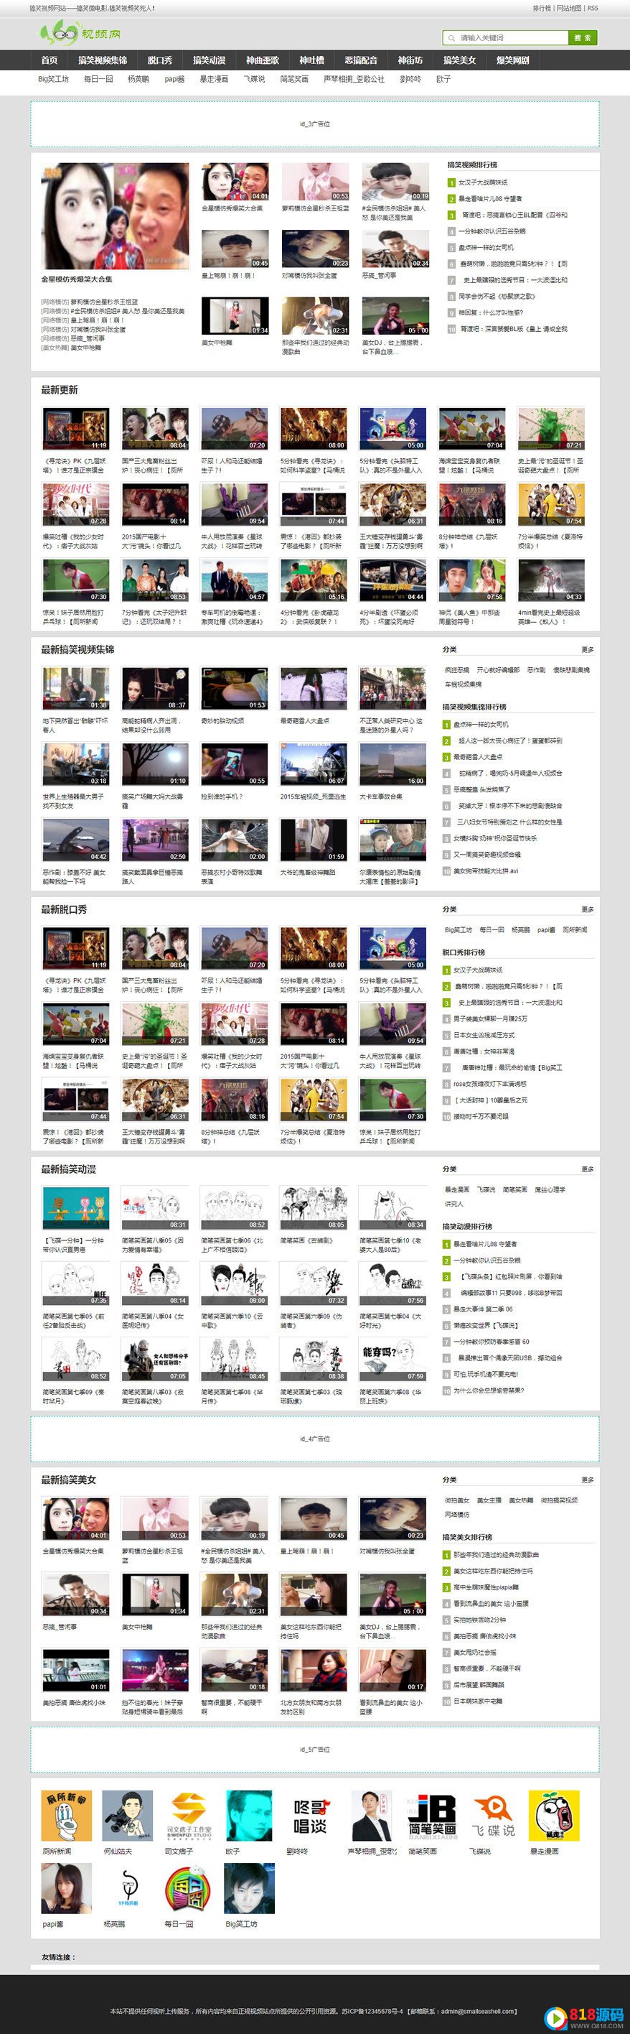
Task: Go to 首页 in the main navigation
Action: tap(50, 60)
